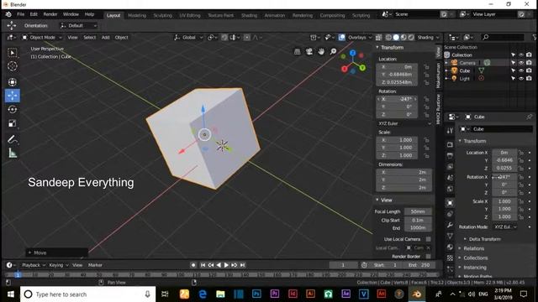Switch to solid shading mode
This screenshot has height=302, width=538.
(396, 37)
